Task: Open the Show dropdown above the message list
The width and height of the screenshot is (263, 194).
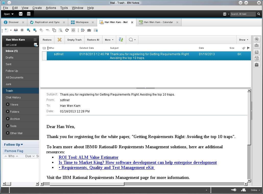Action: (243, 40)
